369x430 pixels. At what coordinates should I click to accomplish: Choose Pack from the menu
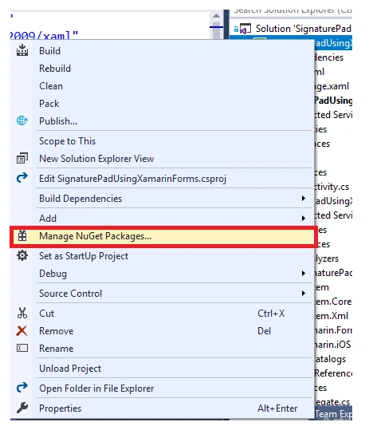tap(162, 104)
